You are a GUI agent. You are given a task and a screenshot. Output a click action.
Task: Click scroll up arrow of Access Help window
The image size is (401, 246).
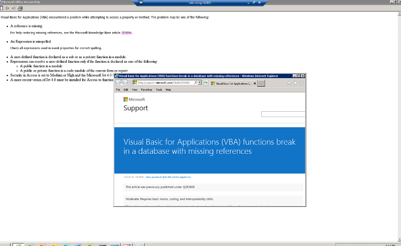point(399,14)
